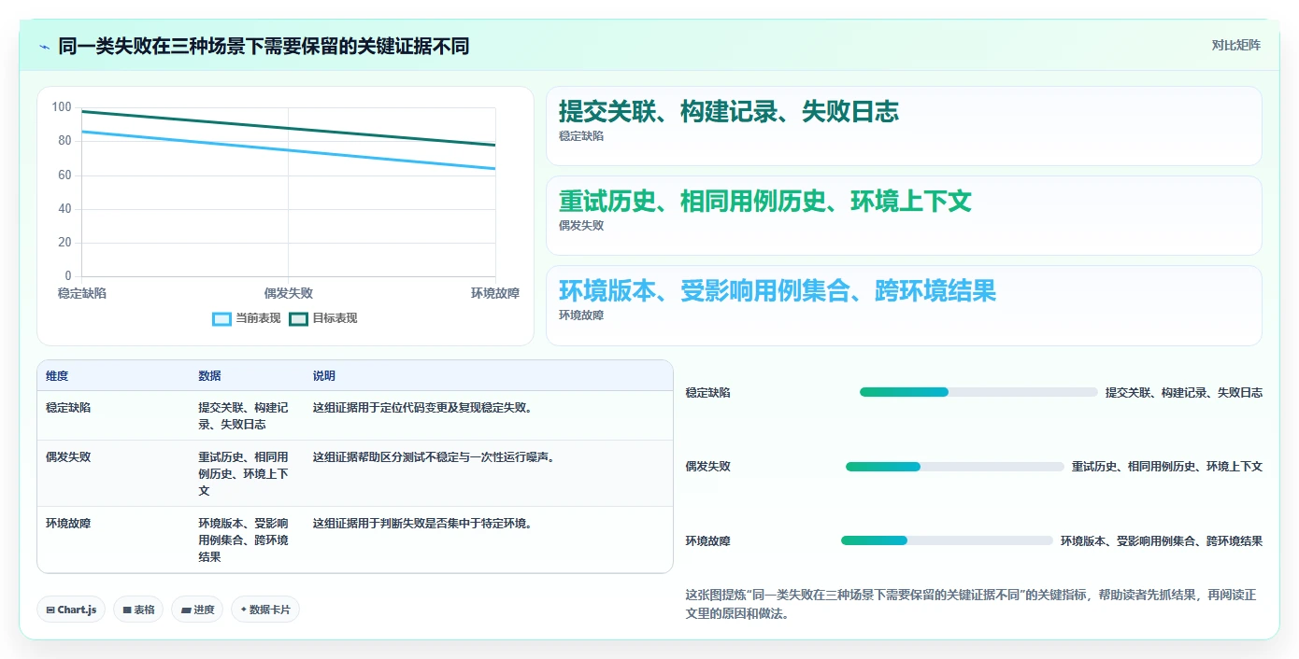Click the text 这组证据帮助区分测试不稳定与一次性运行噪声。
This screenshot has width=1299, height=659.
435,457
